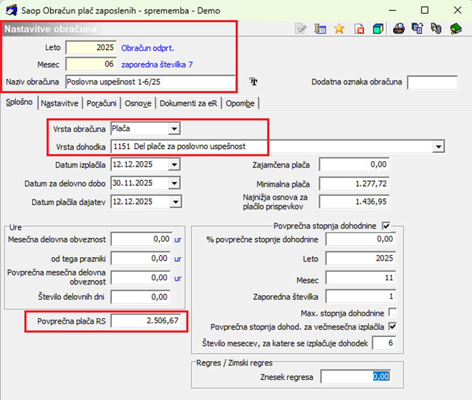472x400 pixels.
Task: Click the zaporedna številka 7 link
Action: 157,64
